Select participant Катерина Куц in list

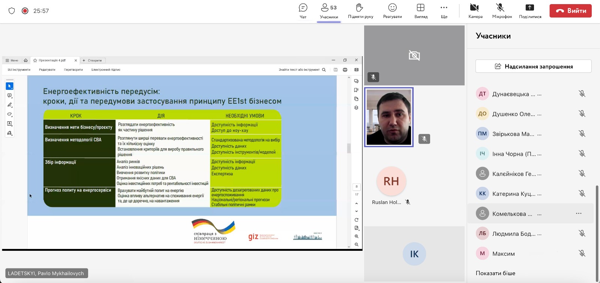[513, 194]
